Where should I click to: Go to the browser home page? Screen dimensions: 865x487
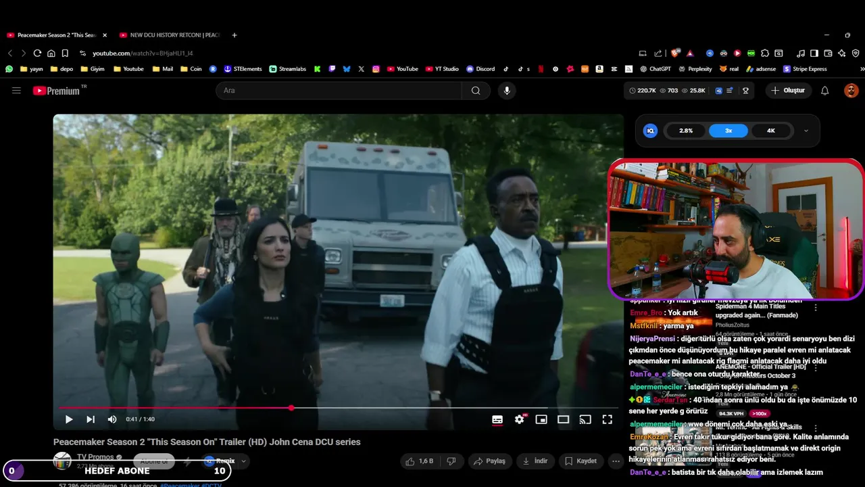click(51, 53)
